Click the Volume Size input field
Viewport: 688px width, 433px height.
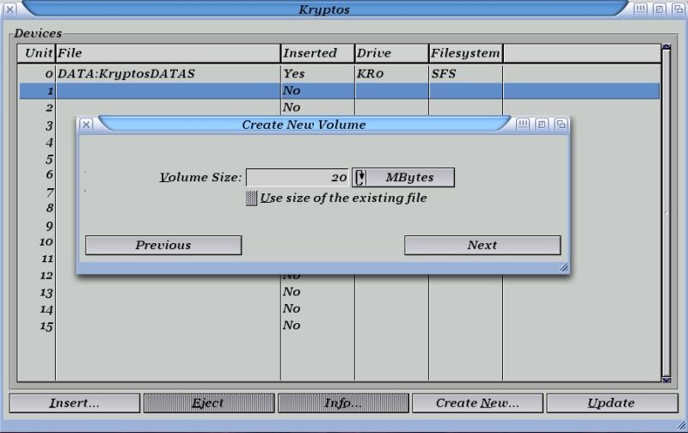click(298, 178)
